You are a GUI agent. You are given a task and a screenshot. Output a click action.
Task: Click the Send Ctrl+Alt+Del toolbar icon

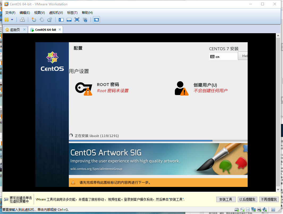point(22,20)
